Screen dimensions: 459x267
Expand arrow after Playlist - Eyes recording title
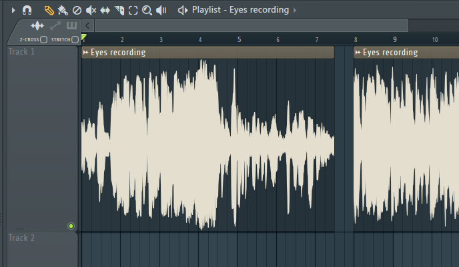[296, 11]
